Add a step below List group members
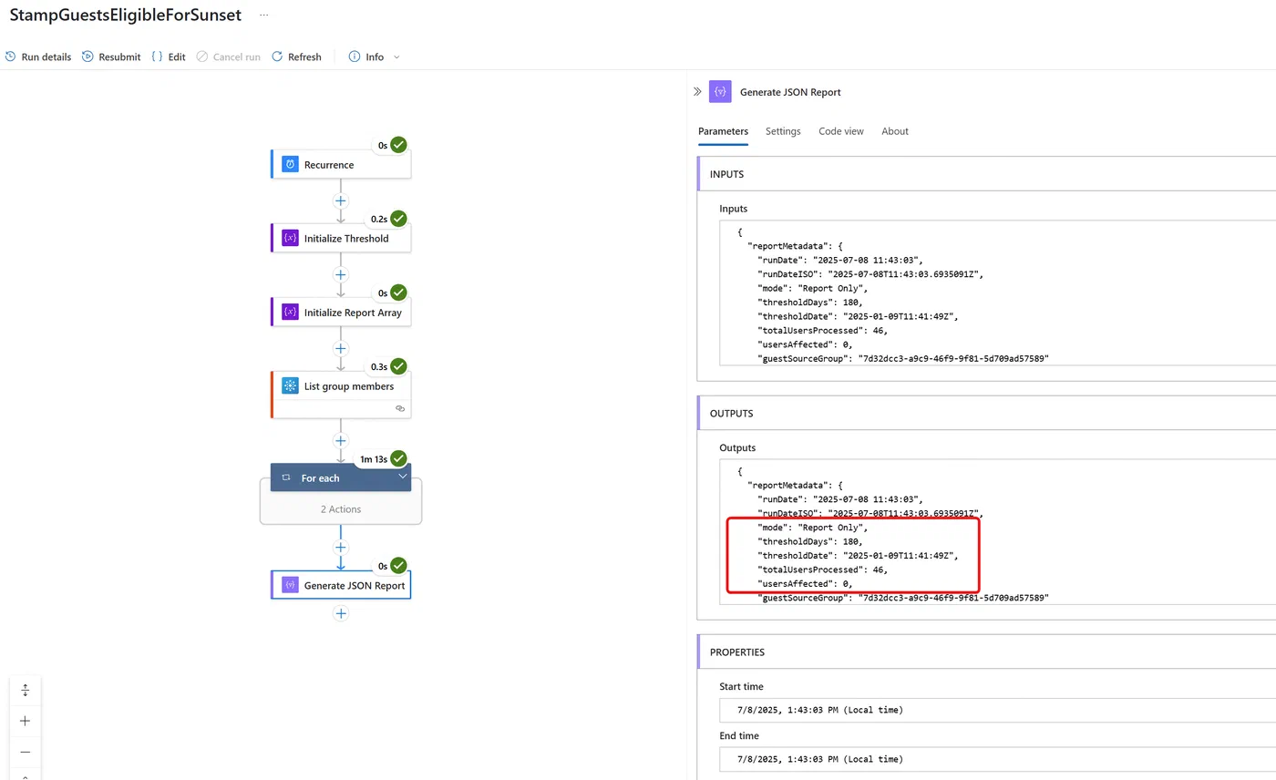 coord(341,441)
